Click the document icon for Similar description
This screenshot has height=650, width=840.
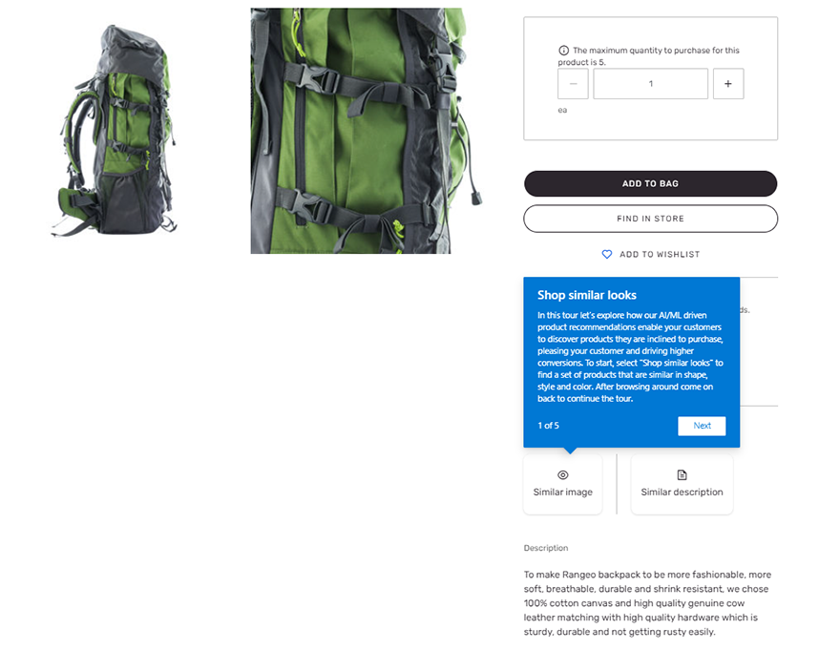(x=682, y=474)
